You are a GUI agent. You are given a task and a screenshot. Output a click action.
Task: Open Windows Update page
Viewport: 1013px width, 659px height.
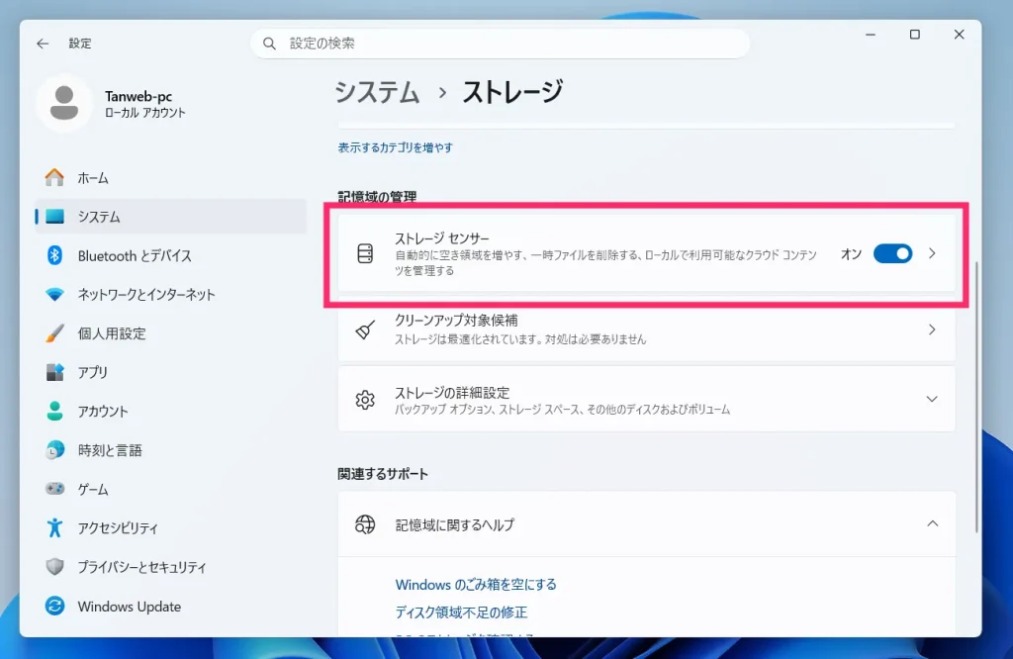[x=170, y=606]
